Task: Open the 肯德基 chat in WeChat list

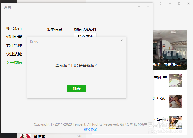Action: pos(51,136)
